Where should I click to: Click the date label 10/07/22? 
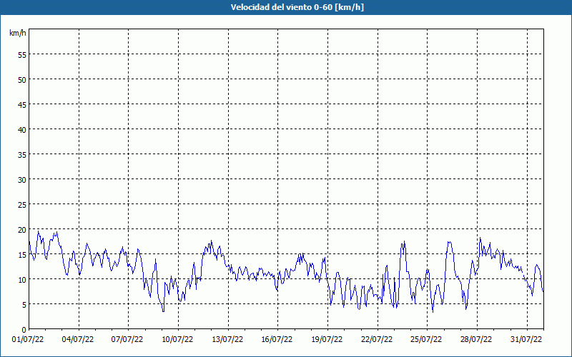(177, 339)
